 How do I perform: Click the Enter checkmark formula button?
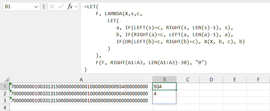[61, 7]
